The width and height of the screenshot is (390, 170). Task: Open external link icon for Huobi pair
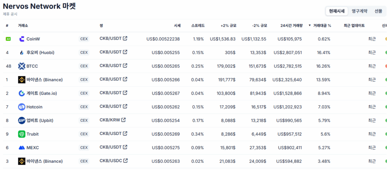(125, 52)
